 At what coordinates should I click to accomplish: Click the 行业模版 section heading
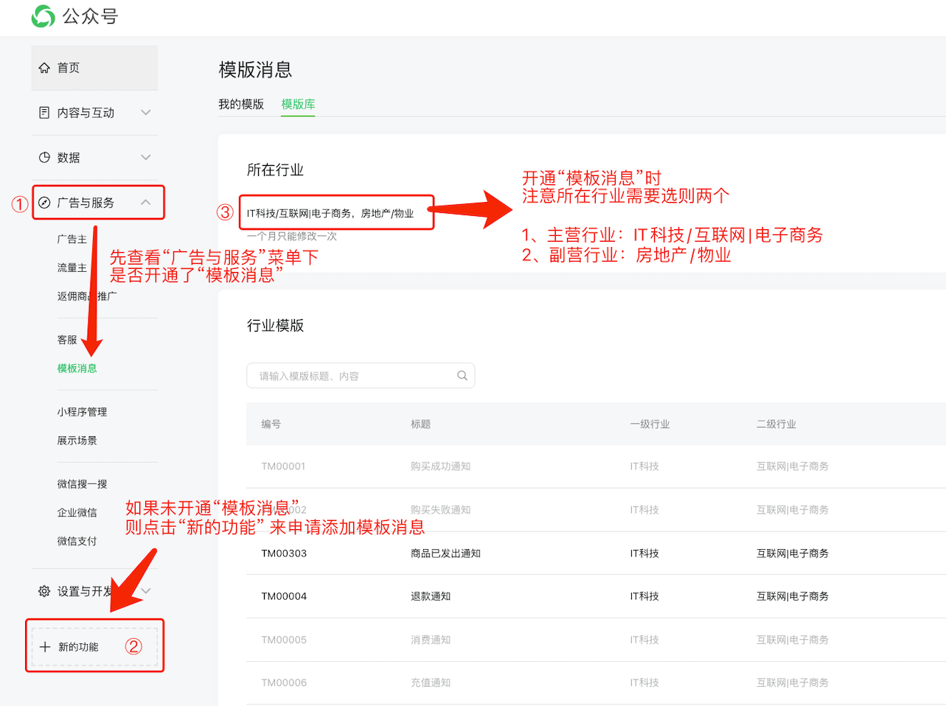tap(276, 326)
